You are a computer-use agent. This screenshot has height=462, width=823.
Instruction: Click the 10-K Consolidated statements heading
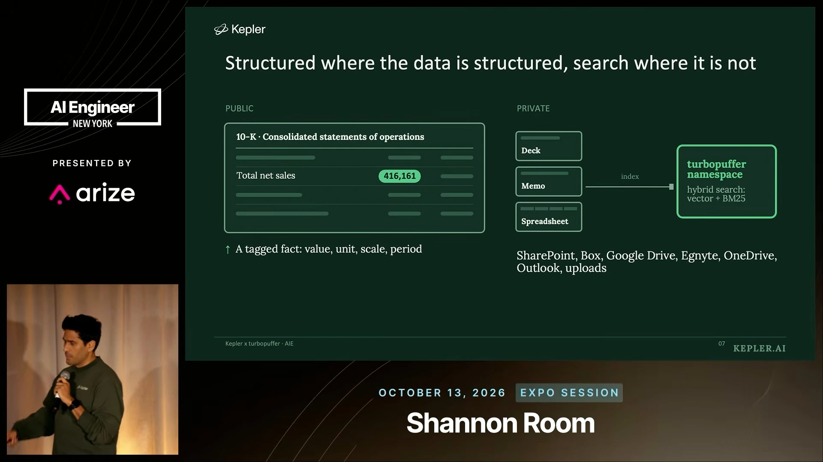point(330,137)
